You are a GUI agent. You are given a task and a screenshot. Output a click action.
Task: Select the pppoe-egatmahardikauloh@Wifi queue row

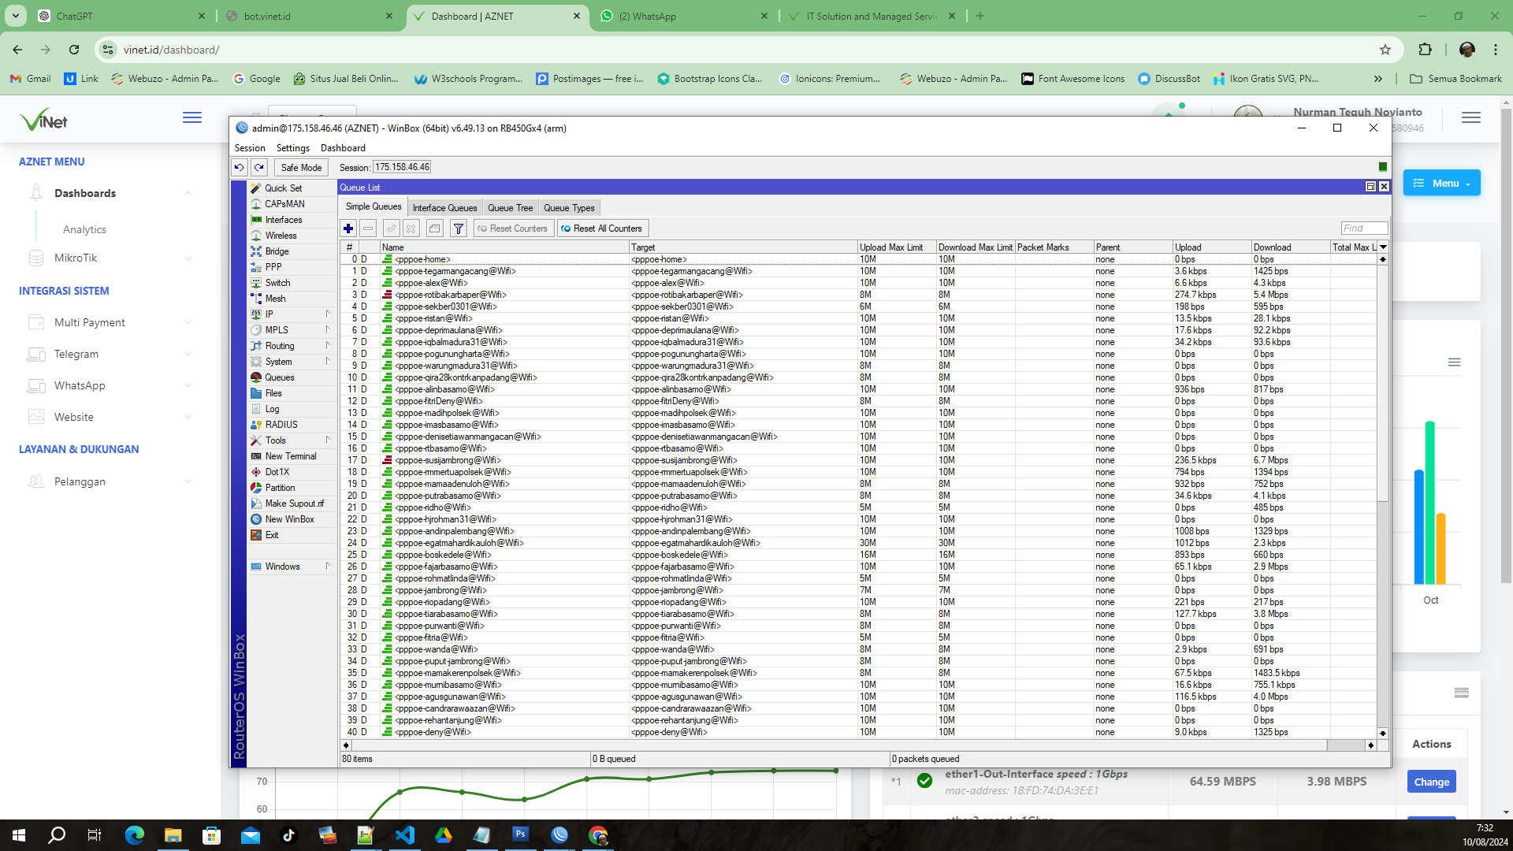point(859,543)
